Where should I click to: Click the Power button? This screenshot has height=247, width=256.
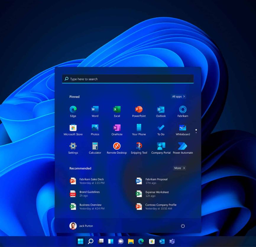coord(183,226)
